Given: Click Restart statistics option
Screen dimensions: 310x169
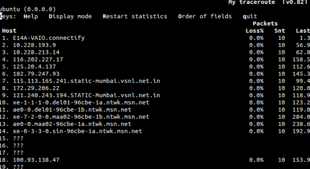Looking at the screenshot, I should [x=135, y=16].
